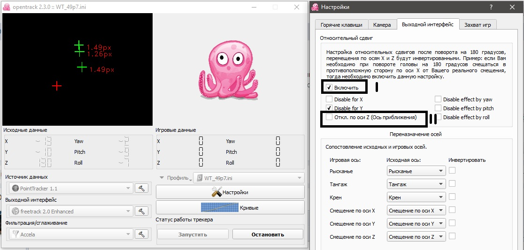524x250 pixels.
Task: Select Выходной интерфейс tab
Action: pos(427,24)
